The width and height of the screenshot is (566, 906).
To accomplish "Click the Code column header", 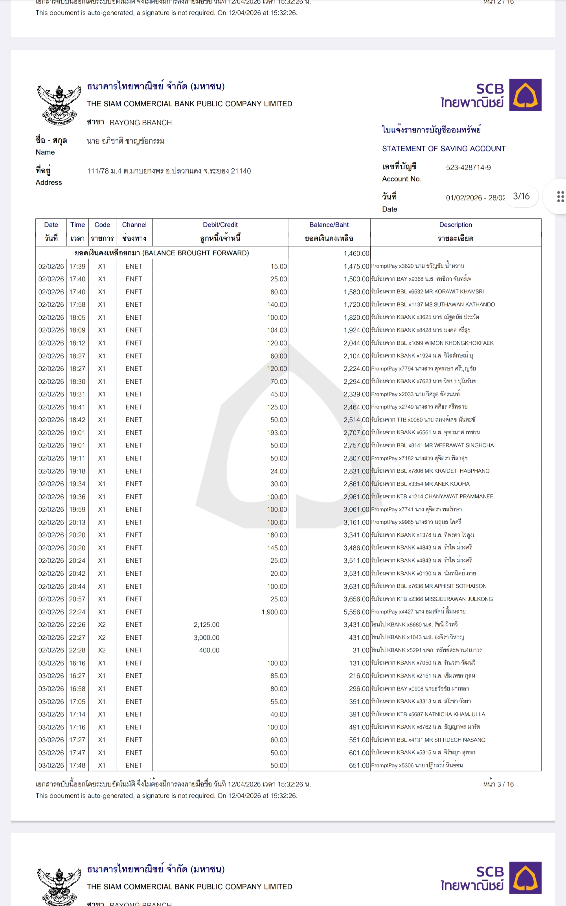I will (x=102, y=231).
